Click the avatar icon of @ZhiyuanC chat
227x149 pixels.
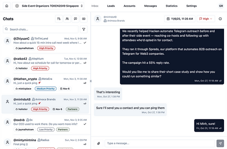pos(8,41)
